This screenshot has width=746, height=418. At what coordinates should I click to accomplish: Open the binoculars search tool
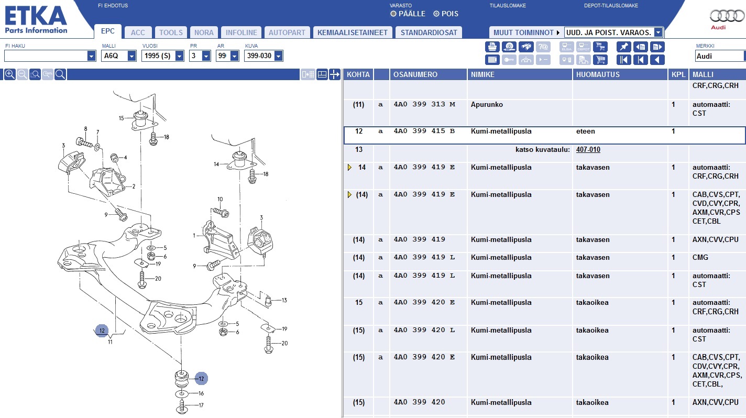526,47
